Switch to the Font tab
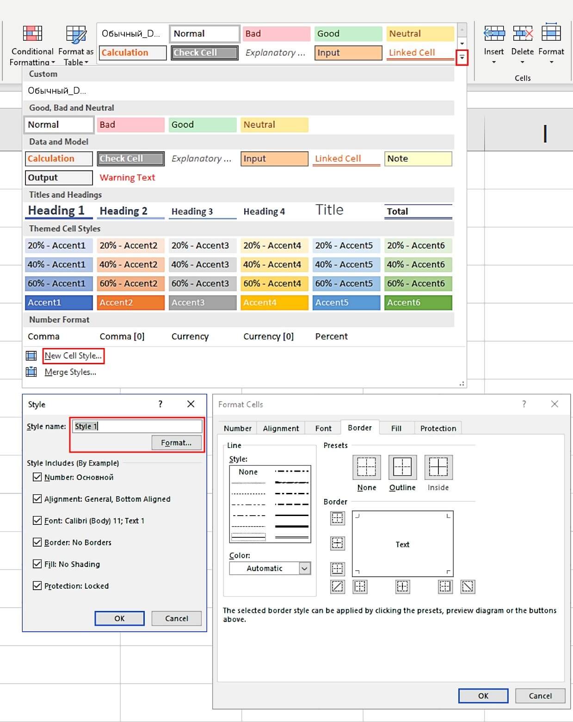The height and width of the screenshot is (722, 573). click(323, 428)
